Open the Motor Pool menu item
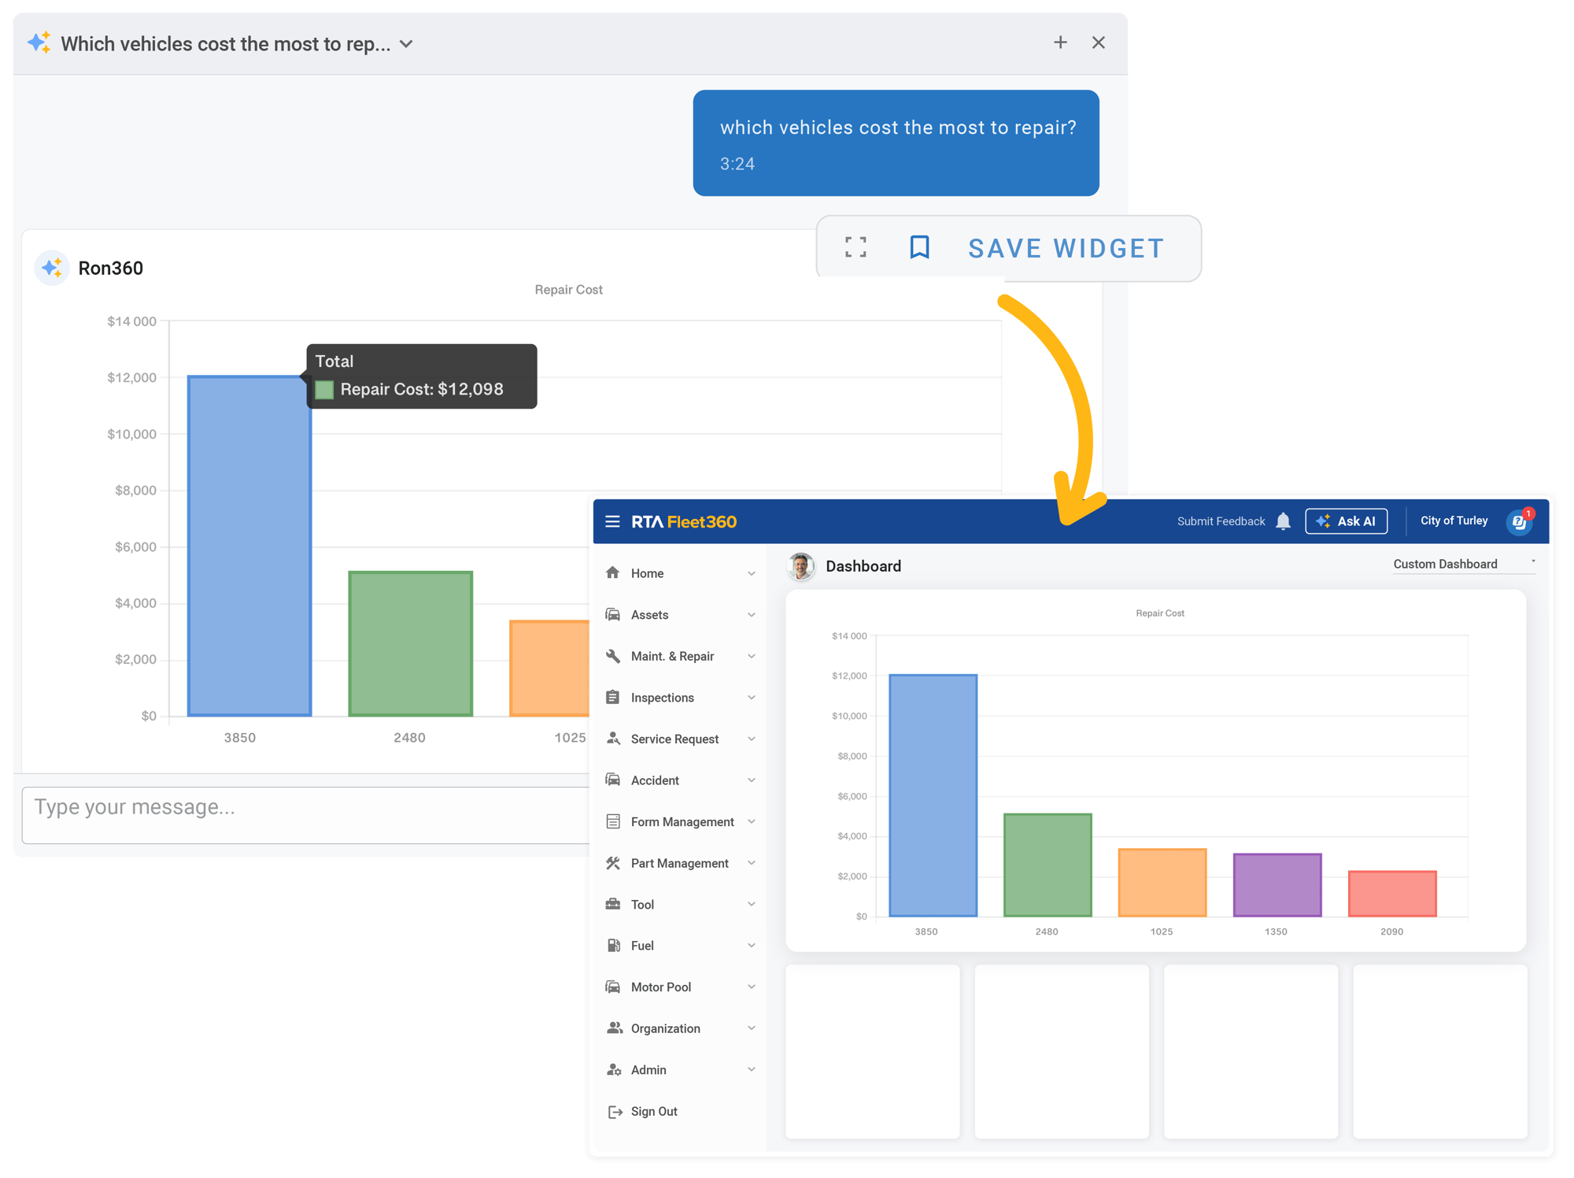 tap(681, 987)
